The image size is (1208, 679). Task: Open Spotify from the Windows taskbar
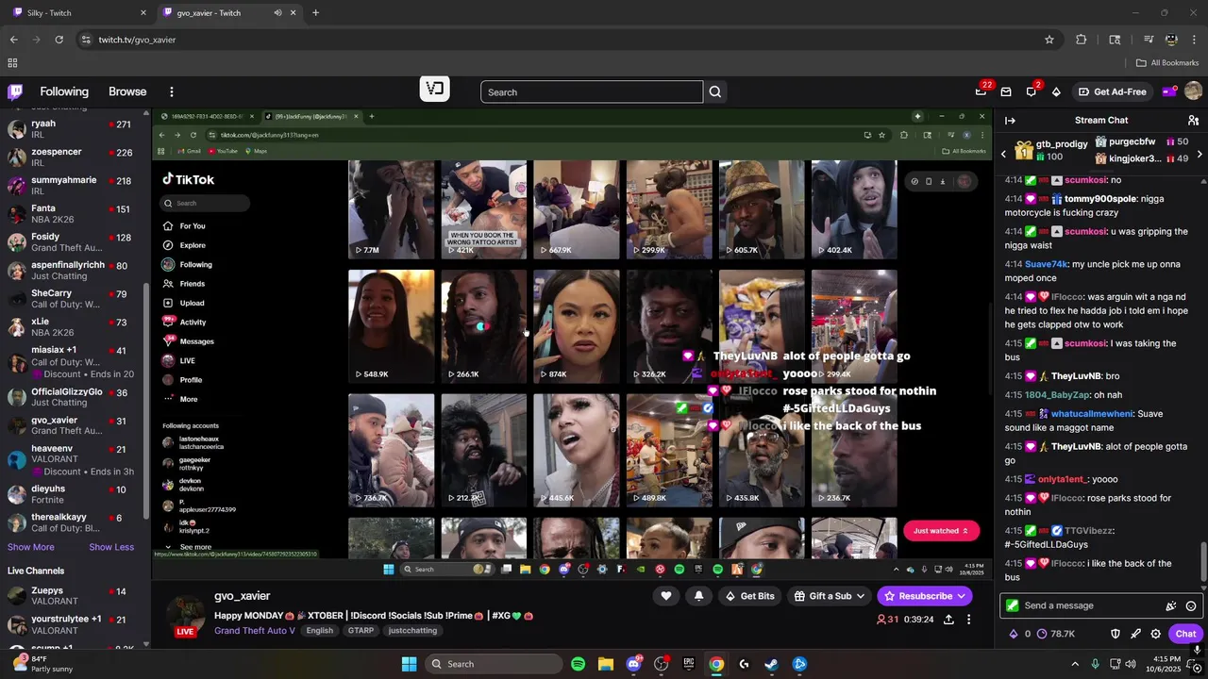pyautogui.click(x=578, y=664)
